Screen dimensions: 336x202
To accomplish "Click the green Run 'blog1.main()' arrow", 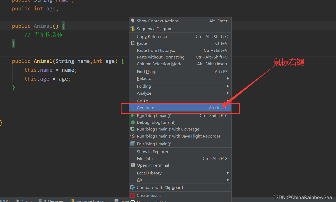I will tap(133, 116).
